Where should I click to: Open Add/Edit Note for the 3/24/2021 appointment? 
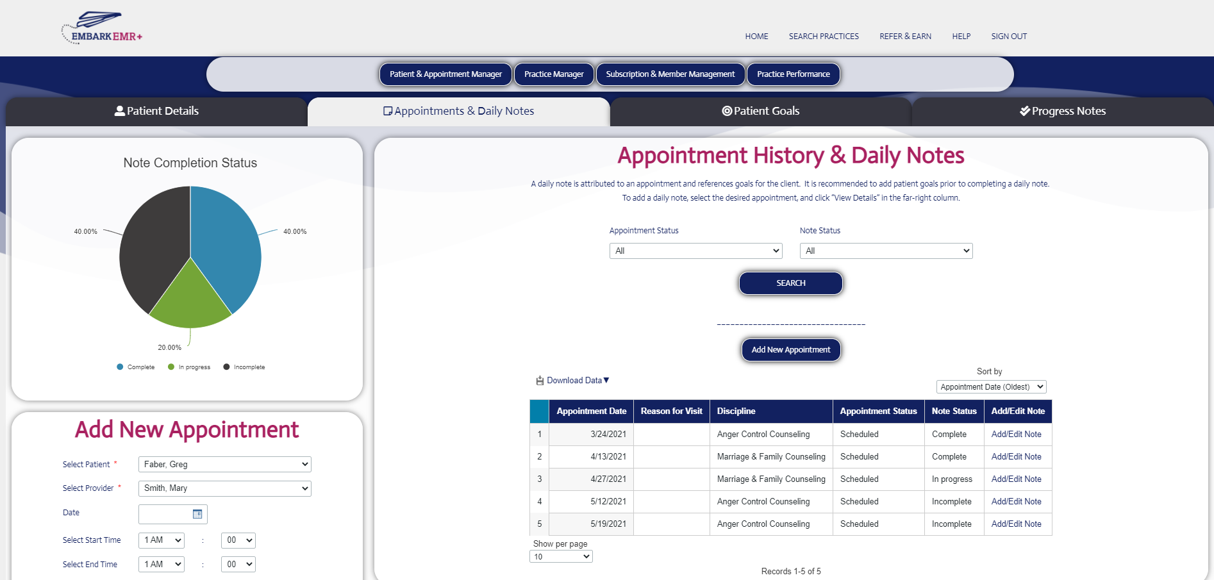pos(1017,434)
